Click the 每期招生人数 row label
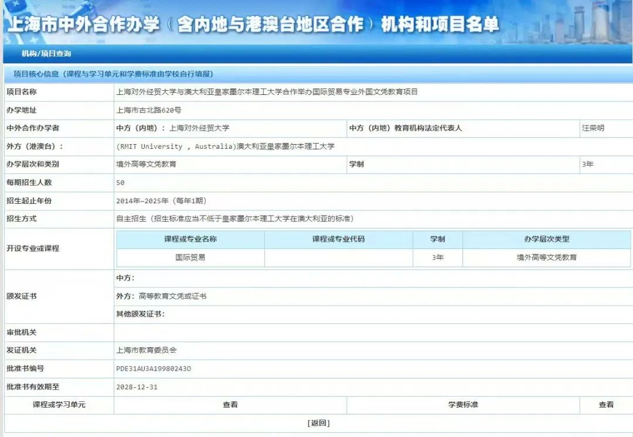Viewport: 633px width, 437px height. tap(29, 182)
